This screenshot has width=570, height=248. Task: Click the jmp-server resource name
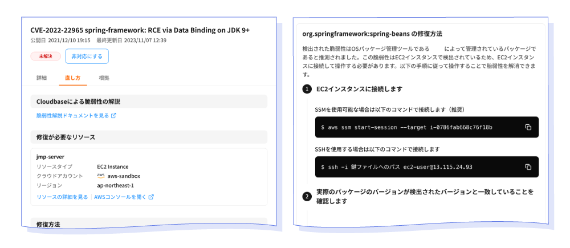(x=51, y=157)
